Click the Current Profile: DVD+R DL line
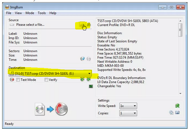The width and height of the screenshot is (189, 129). pos(116,25)
